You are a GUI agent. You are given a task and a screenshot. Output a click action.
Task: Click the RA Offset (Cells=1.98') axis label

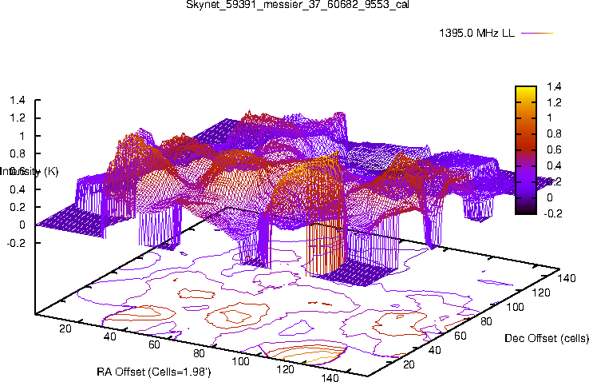(x=154, y=372)
